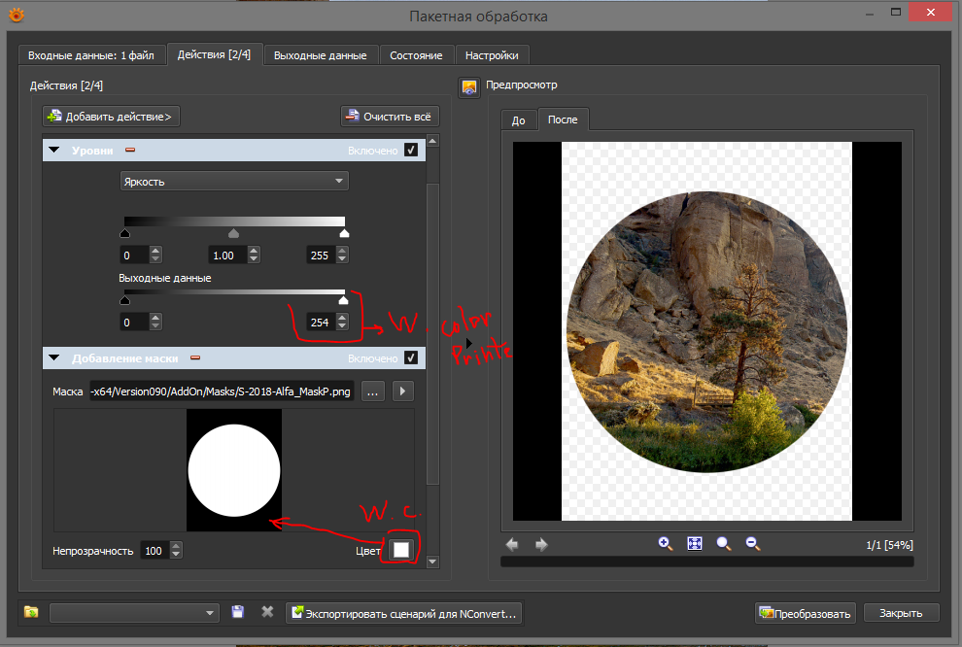Open the white Цвет color swatch
The height and width of the screenshot is (647, 962).
401,550
